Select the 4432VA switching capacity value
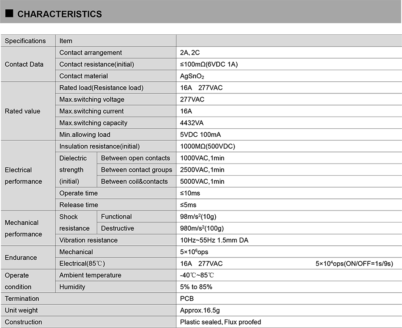 click(x=192, y=123)
